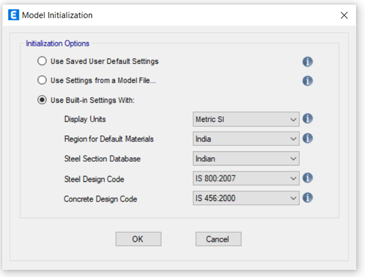Viewport: 365px width, 277px height.
Task: Open the Steel Section Database dropdown
Action: (246, 159)
